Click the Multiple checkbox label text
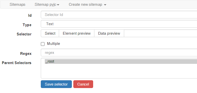 point(53,44)
